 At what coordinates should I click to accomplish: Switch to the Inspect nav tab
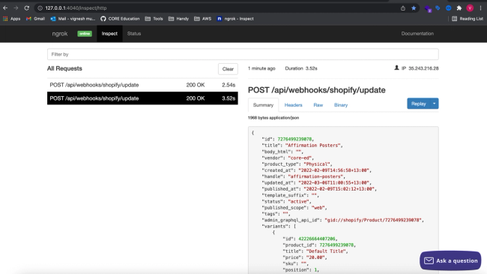click(109, 34)
